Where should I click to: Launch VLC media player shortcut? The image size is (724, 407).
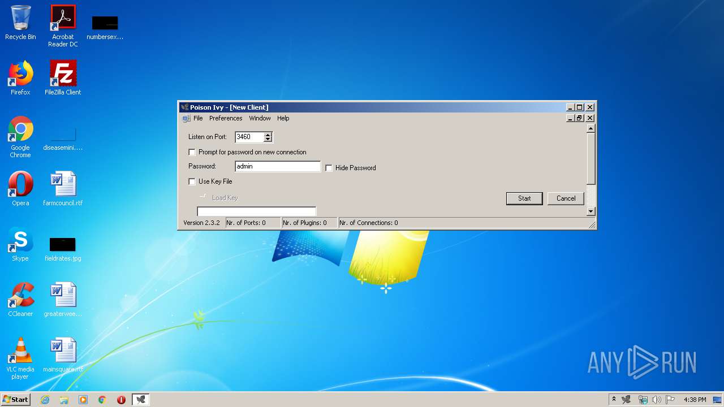click(20, 359)
